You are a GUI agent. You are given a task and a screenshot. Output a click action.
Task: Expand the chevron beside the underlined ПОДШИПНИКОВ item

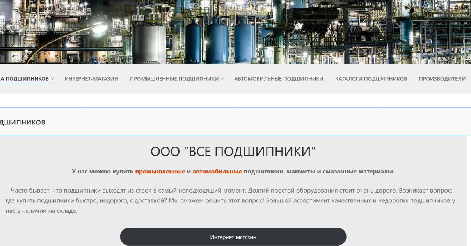click(52, 79)
